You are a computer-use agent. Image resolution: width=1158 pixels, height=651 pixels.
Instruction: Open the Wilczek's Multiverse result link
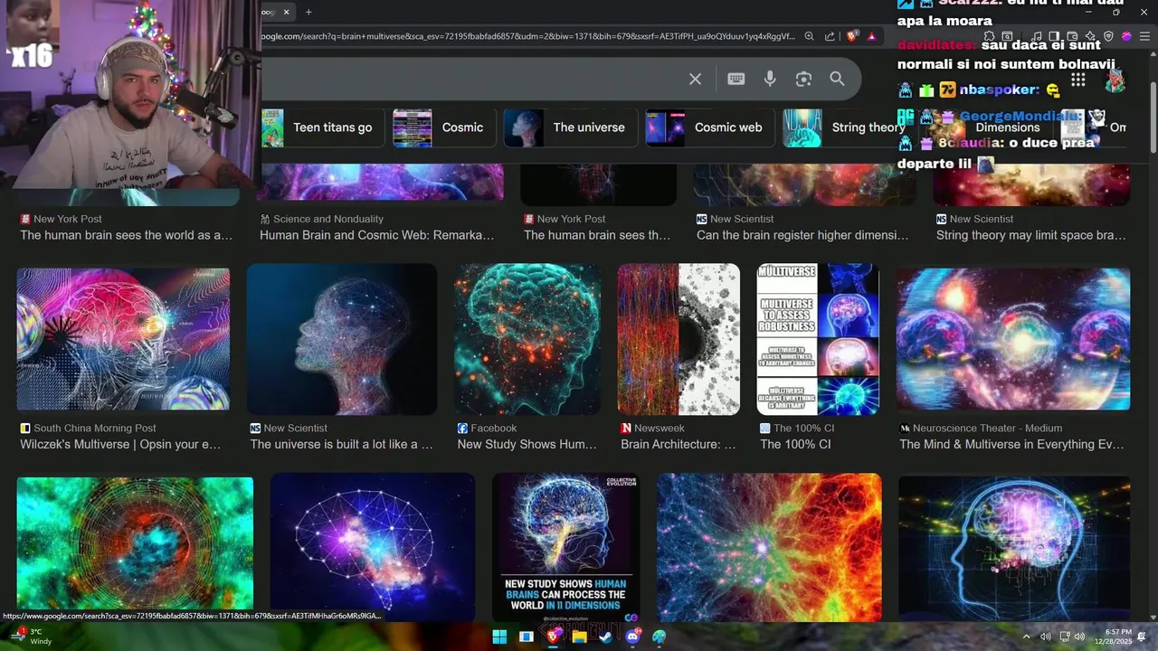pyautogui.click(x=120, y=445)
